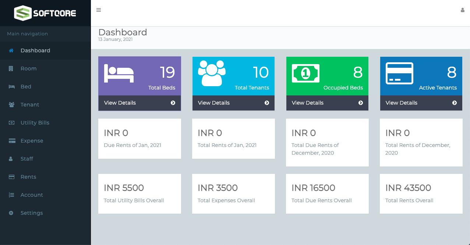View Details for Occupied Beds
The height and width of the screenshot is (245, 470).
tap(327, 103)
